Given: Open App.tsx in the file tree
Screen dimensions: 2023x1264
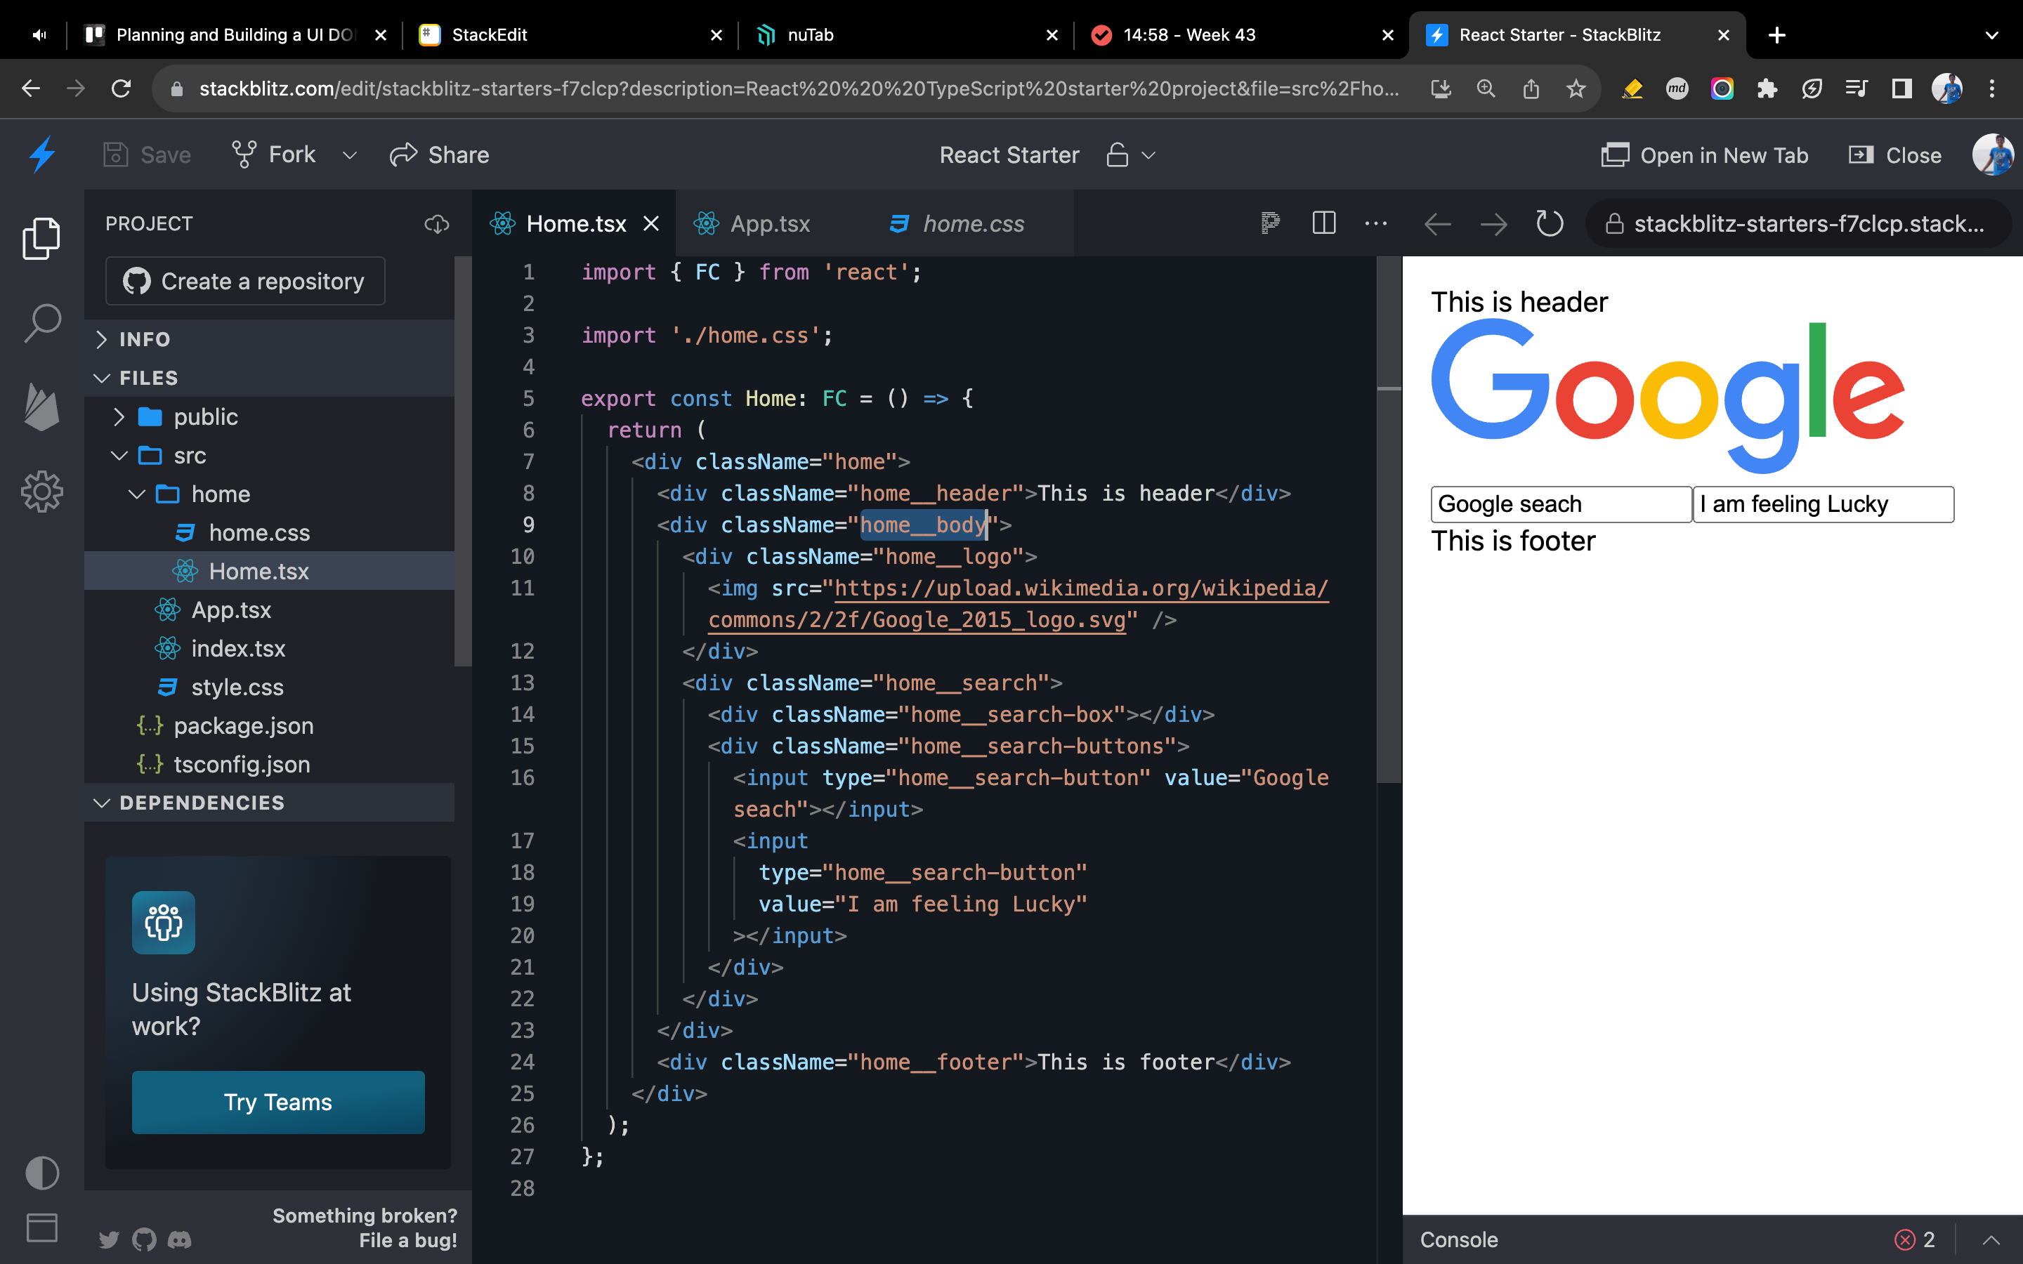Looking at the screenshot, I should click(x=269, y=610).
